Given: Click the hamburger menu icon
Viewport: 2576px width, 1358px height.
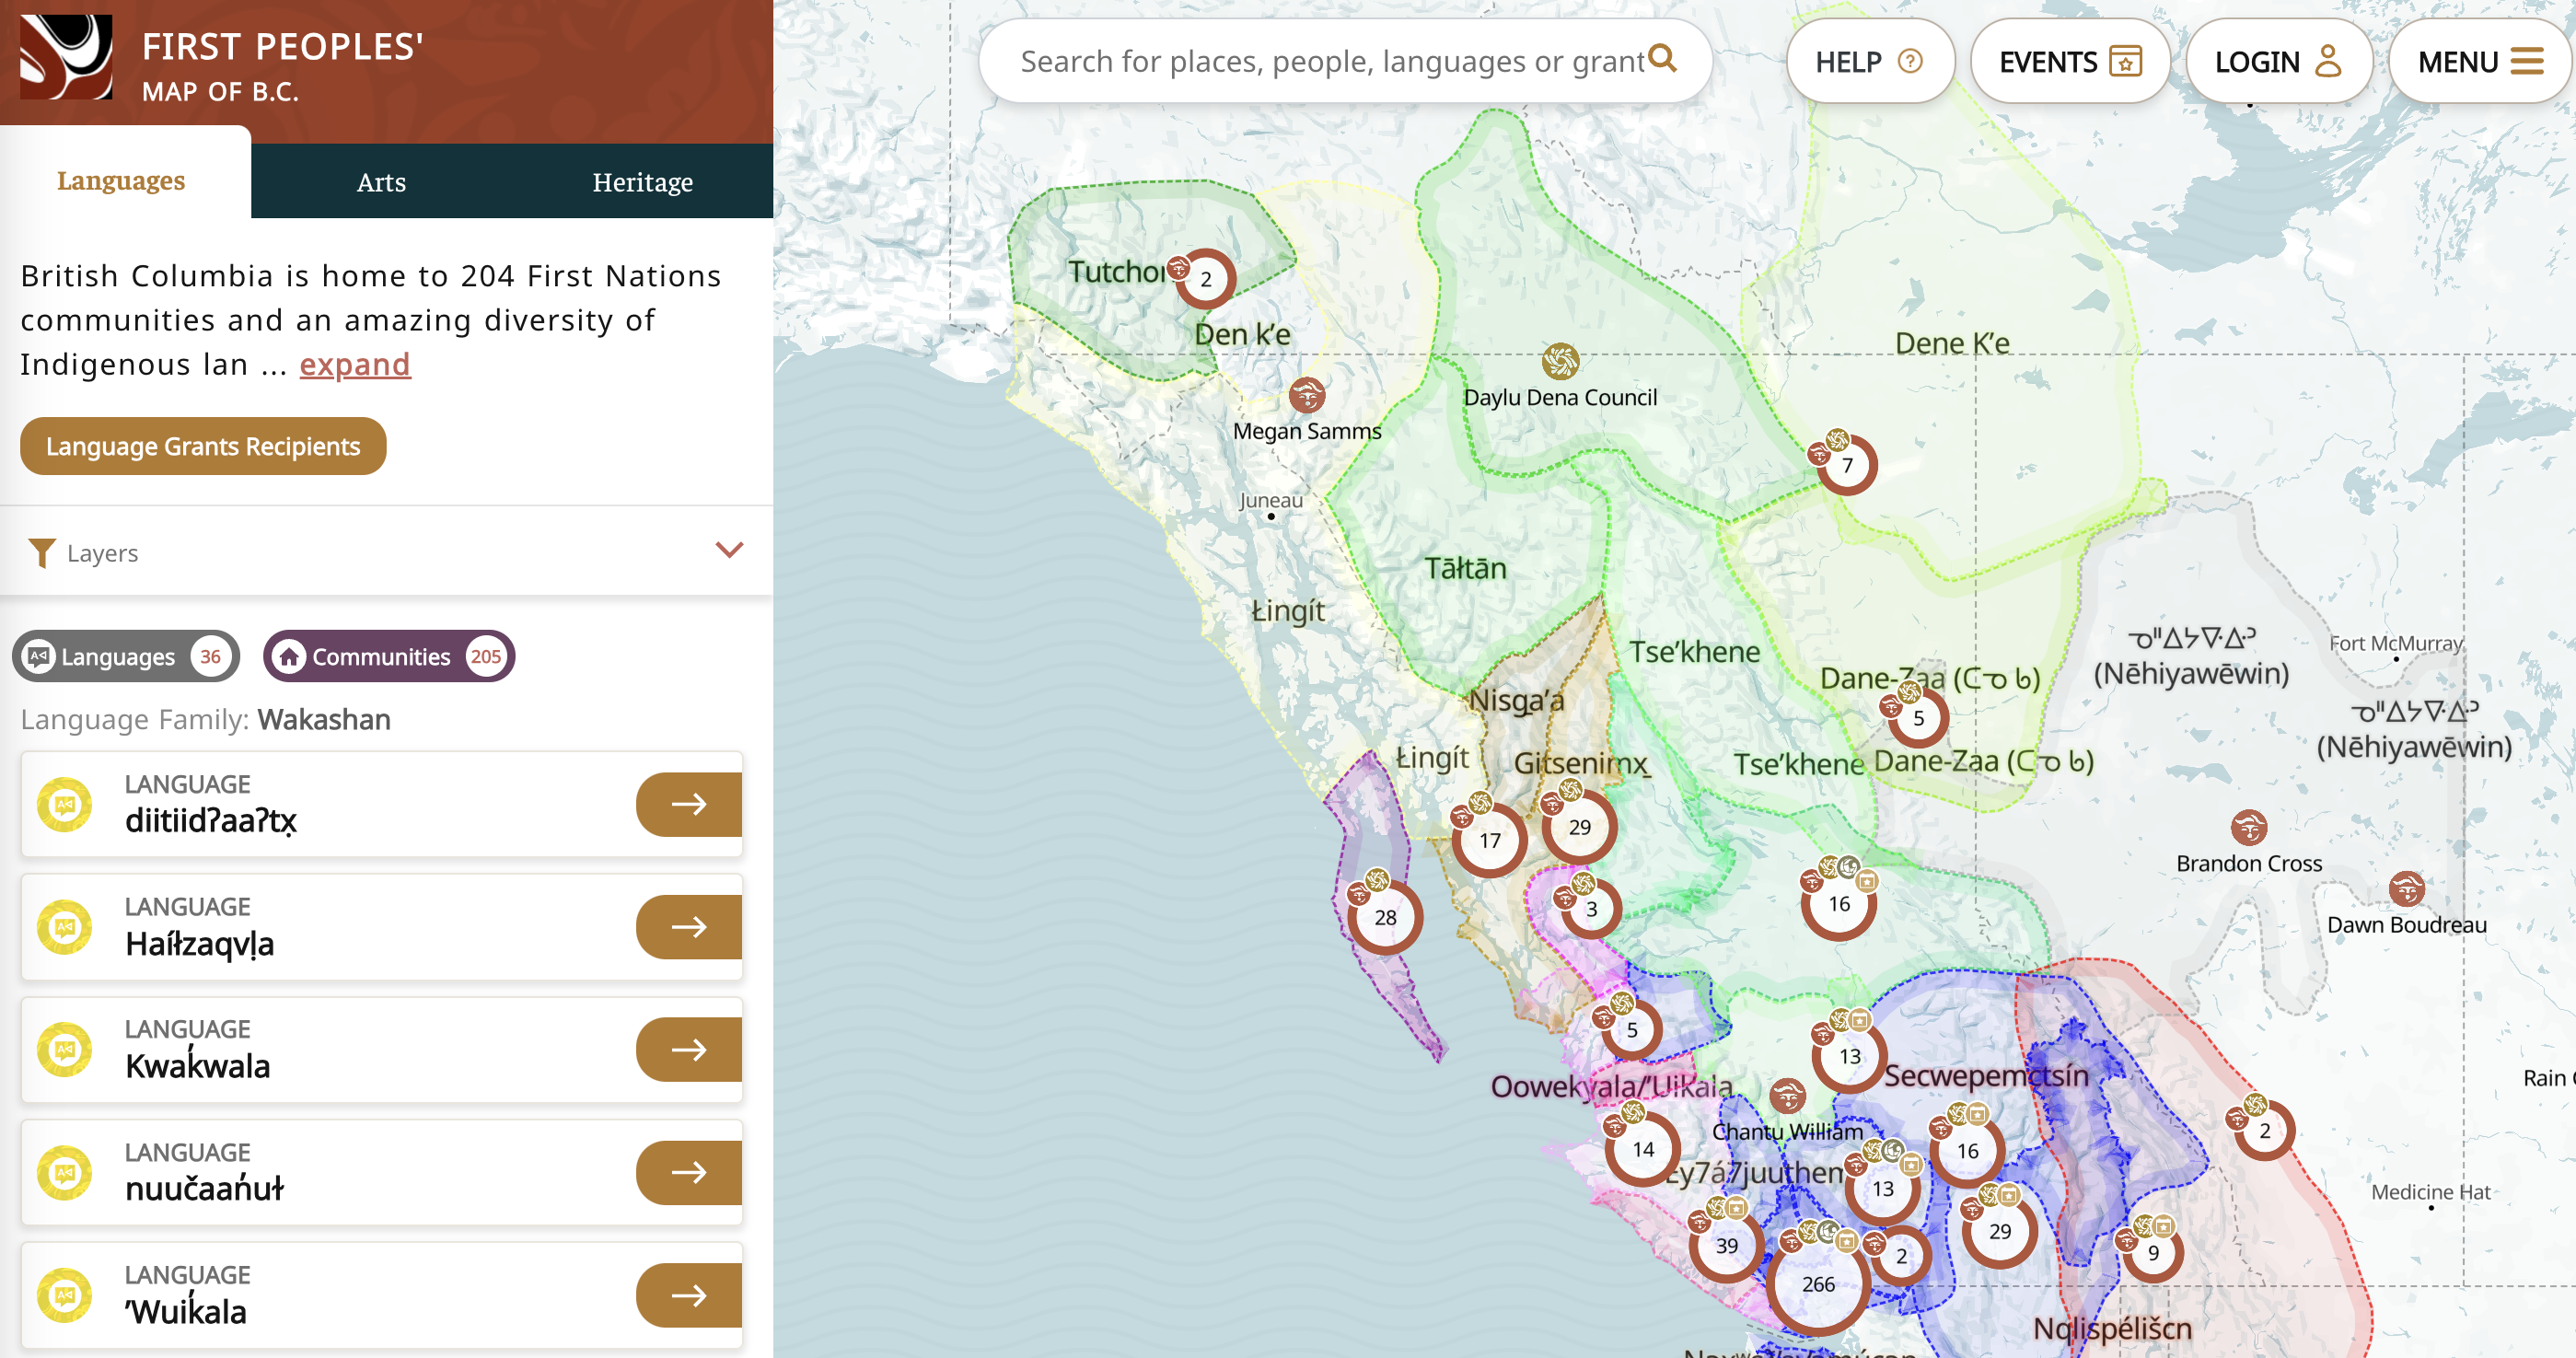Looking at the screenshot, I should click(2527, 62).
